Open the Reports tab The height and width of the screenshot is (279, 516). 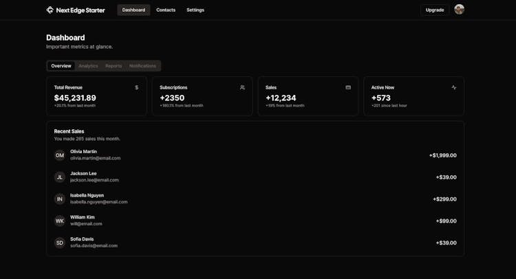[114, 66]
